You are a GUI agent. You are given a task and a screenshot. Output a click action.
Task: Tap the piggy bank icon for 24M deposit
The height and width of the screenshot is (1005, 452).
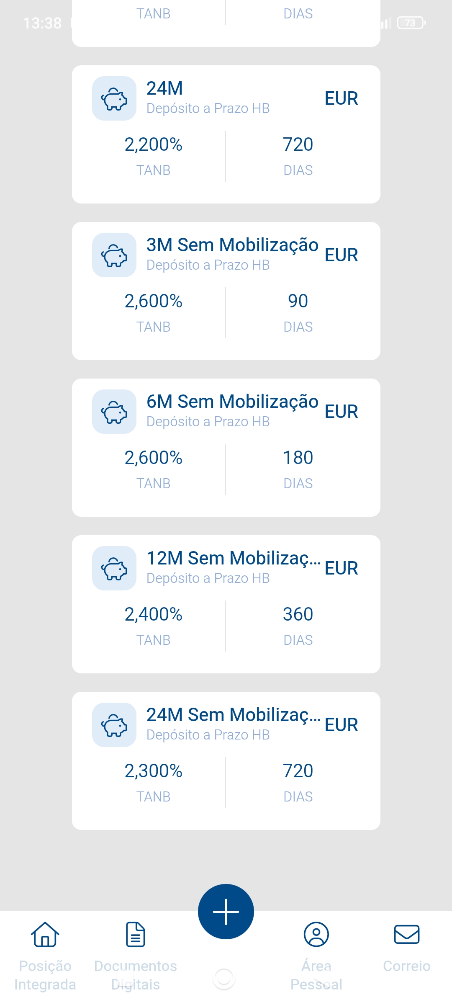(x=114, y=99)
